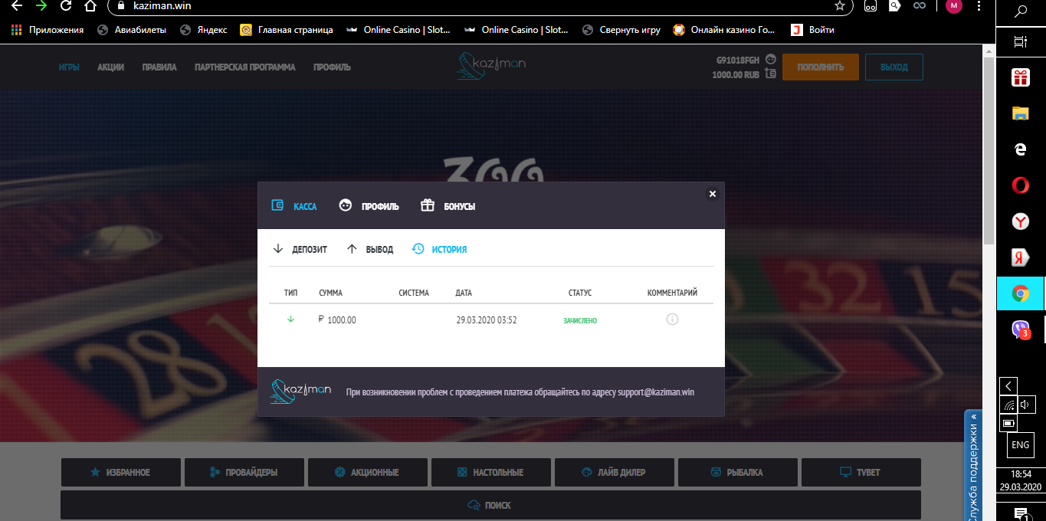Click the browser forward arrow

pos(41,6)
